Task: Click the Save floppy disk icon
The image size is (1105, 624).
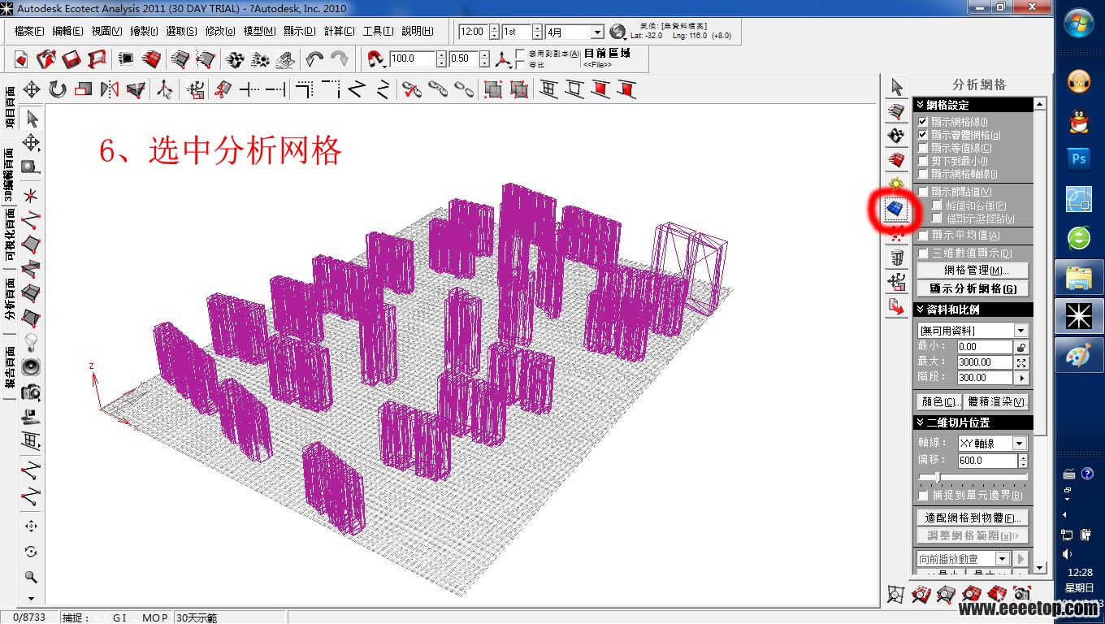Action: tap(71, 59)
